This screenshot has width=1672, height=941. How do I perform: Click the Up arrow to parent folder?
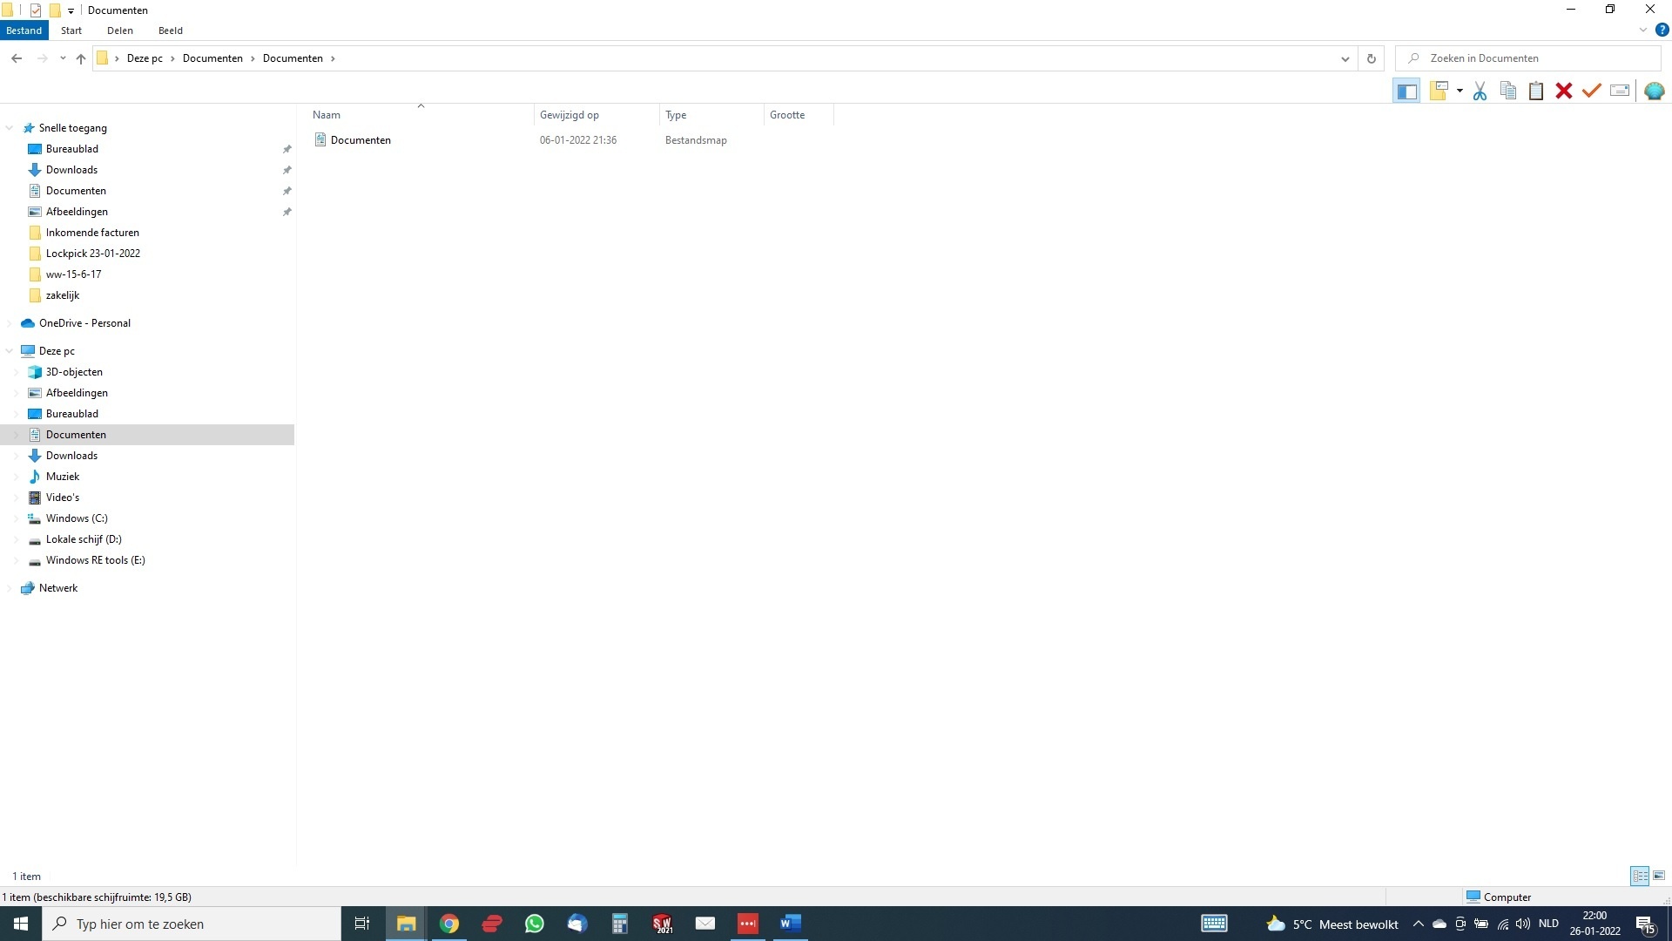coord(80,58)
